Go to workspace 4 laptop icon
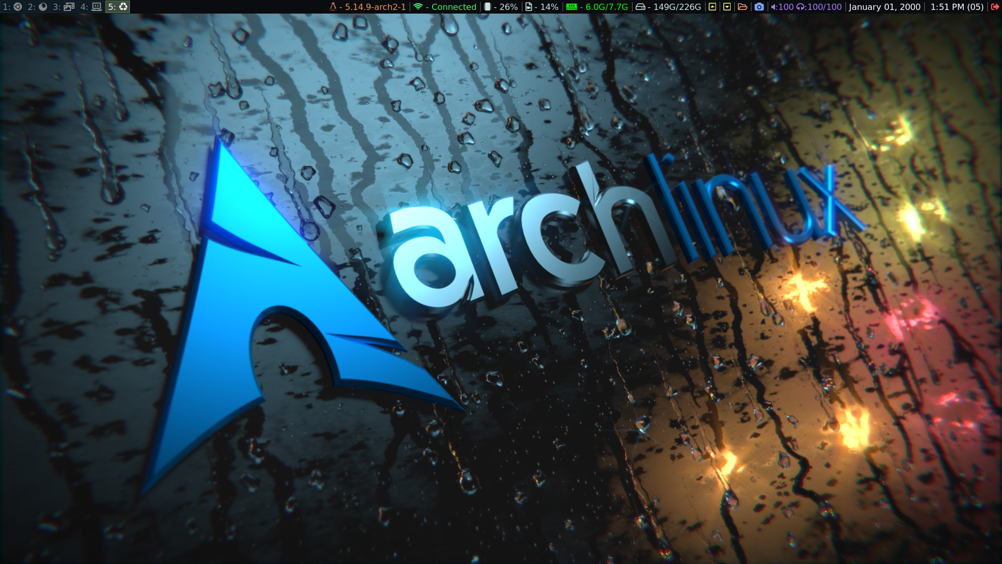Viewport: 1002px width, 564px height. click(x=91, y=7)
